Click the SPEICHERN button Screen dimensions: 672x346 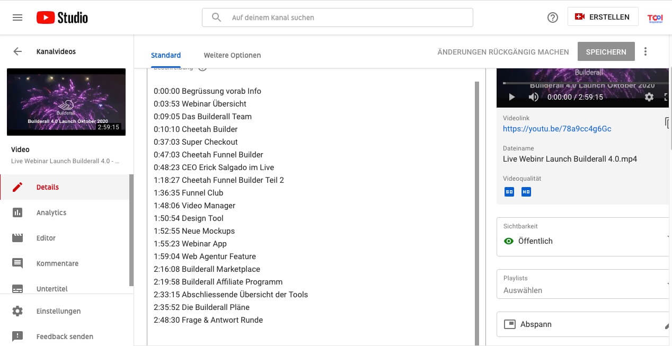606,52
